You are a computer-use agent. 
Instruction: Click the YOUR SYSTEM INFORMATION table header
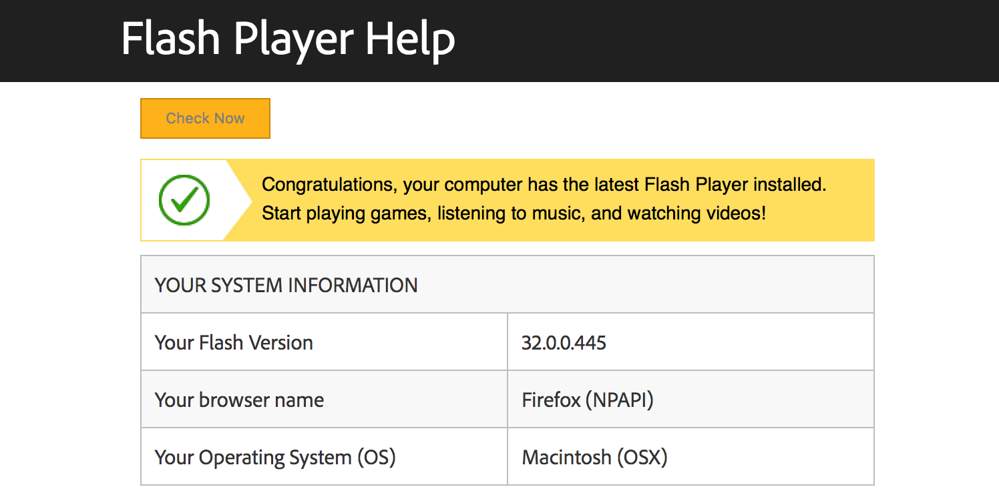point(286,285)
